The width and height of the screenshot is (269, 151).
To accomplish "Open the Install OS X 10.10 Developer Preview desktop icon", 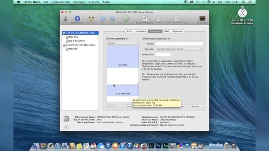I will point(242,16).
